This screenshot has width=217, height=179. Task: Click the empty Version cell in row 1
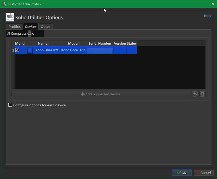(x=120, y=50)
